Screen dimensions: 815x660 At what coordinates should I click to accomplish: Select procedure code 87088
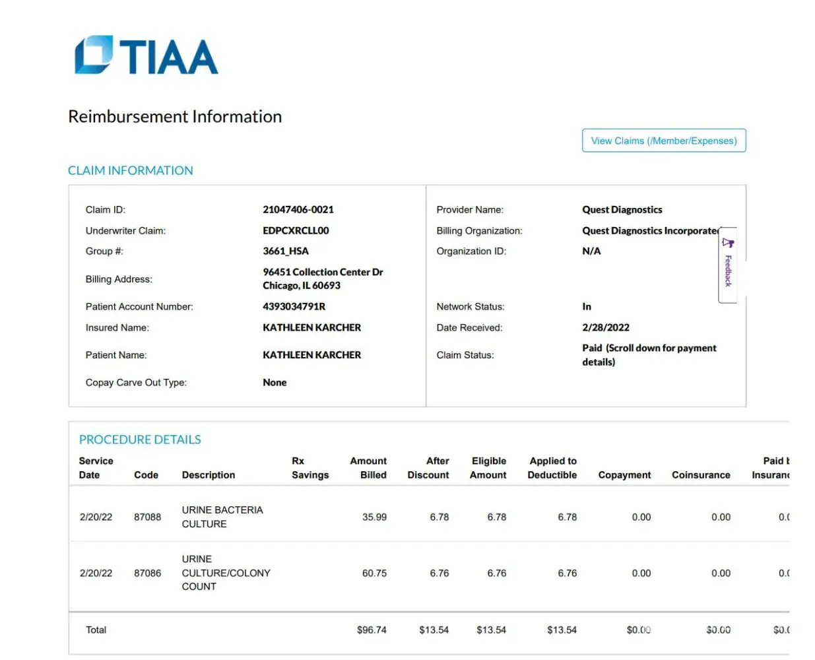point(147,517)
